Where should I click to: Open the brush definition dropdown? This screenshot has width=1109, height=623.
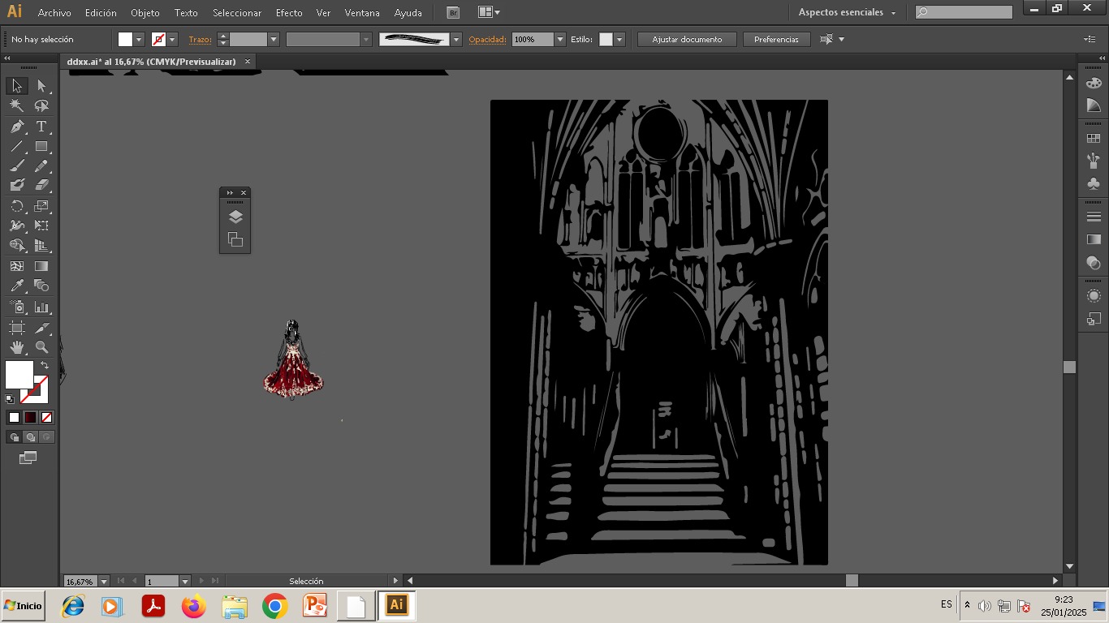point(456,39)
